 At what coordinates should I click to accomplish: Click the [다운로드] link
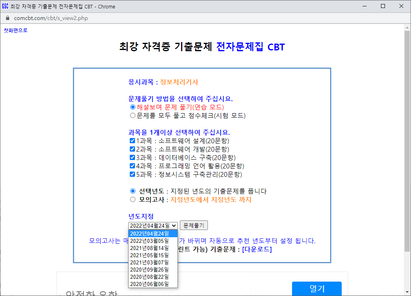pos(257,250)
